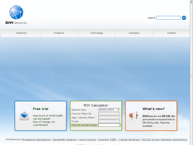Image resolution: width=193 pixels, height=145 pixels.
Task: Open the Contact menu
Action: tap(171, 33)
